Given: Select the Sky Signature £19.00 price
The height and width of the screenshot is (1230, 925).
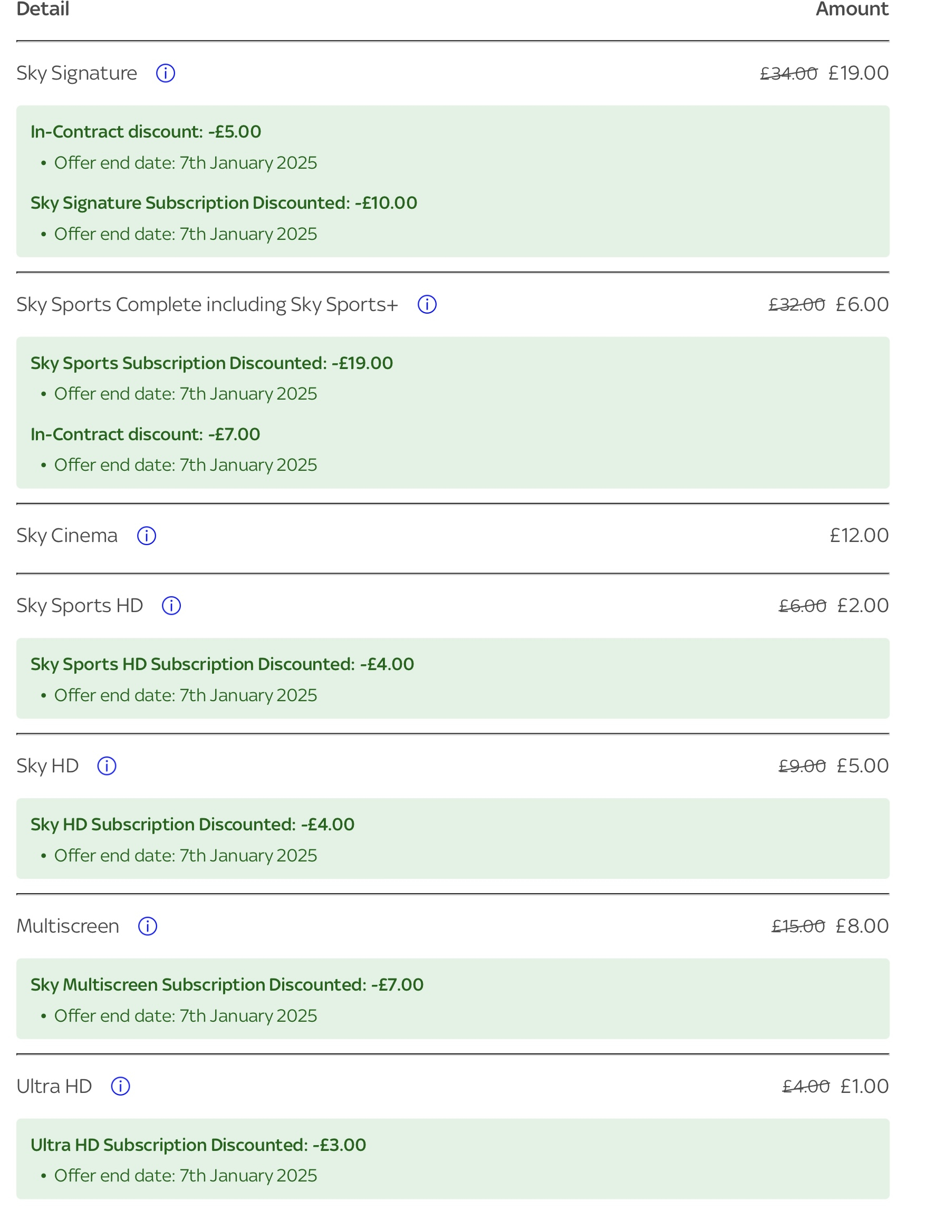Looking at the screenshot, I should [x=858, y=73].
